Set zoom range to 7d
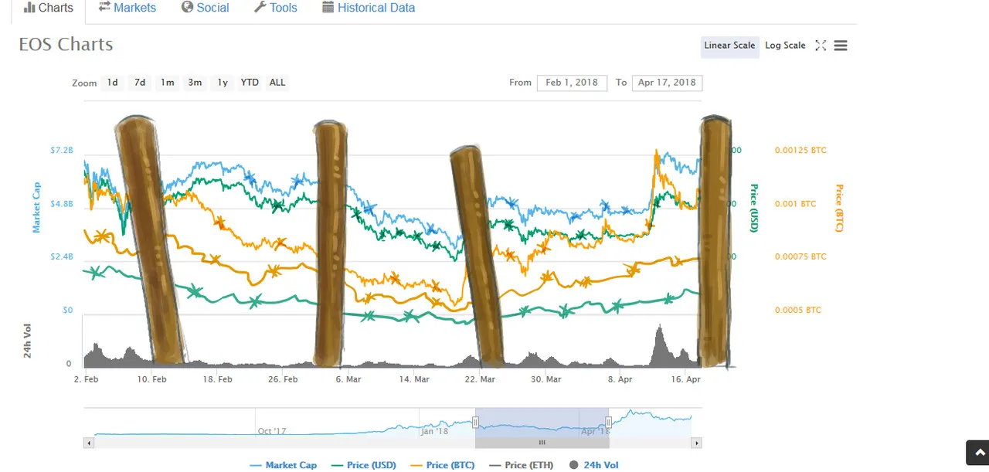This screenshot has height=472, width=989. pyautogui.click(x=140, y=83)
